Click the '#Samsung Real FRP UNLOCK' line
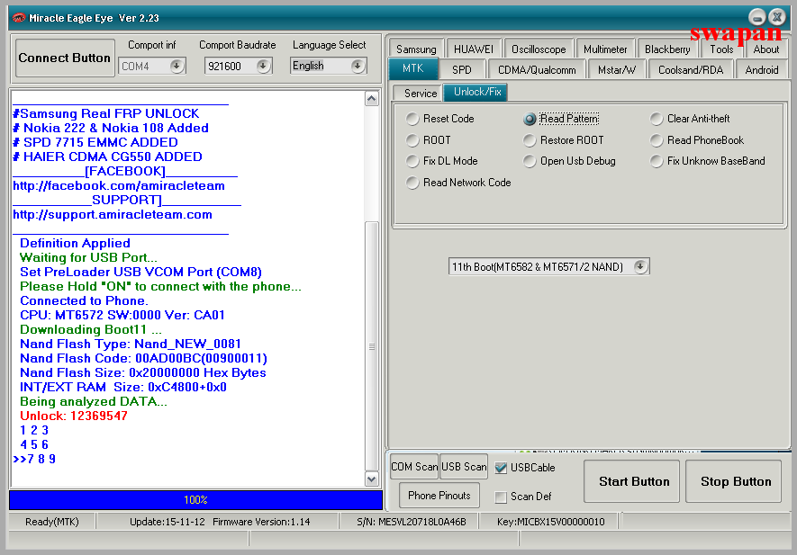This screenshot has width=797, height=555. (105, 113)
